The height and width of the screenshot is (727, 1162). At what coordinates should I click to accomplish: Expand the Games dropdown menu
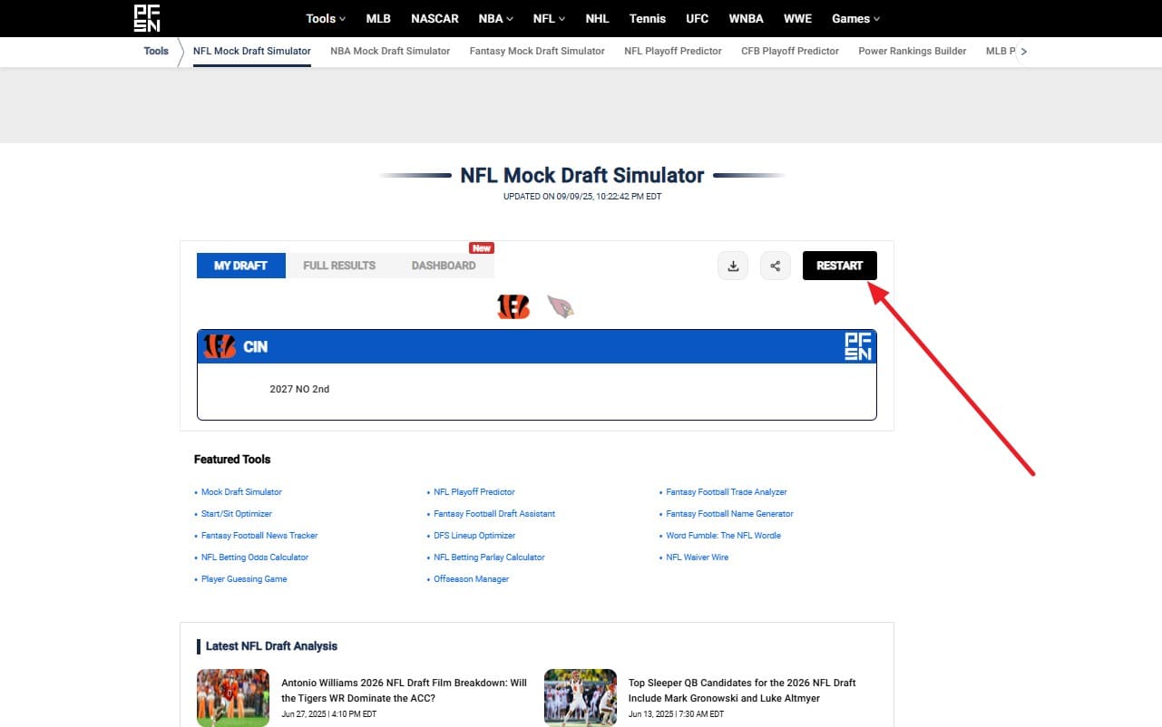coord(855,18)
